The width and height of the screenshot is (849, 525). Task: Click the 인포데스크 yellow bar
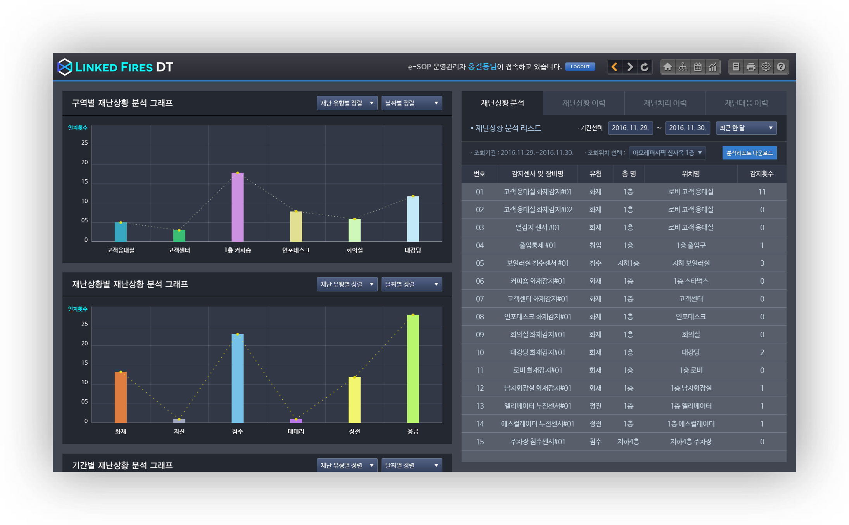coord(296,226)
